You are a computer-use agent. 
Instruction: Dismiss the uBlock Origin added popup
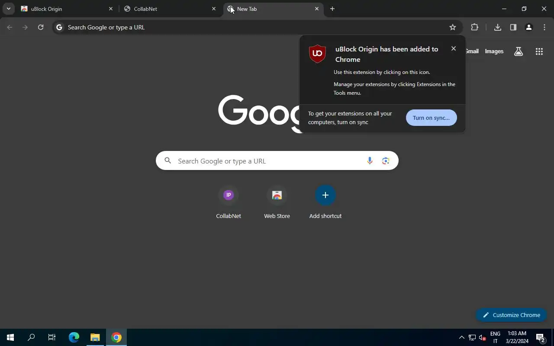(x=454, y=48)
